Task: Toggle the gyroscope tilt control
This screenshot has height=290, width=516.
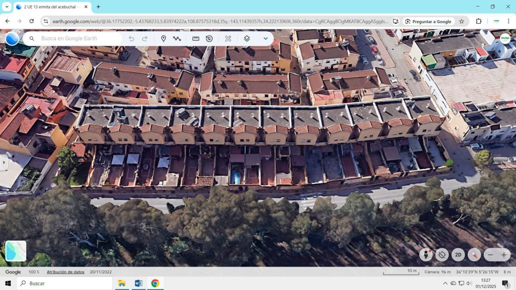Action: point(442,255)
